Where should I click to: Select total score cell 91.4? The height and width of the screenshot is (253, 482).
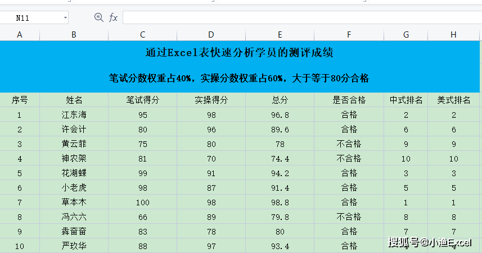280,188
